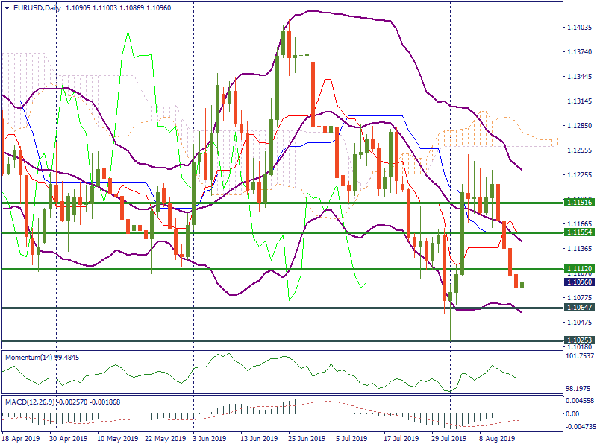Click the 18 Apr 2019 date label

(21, 439)
